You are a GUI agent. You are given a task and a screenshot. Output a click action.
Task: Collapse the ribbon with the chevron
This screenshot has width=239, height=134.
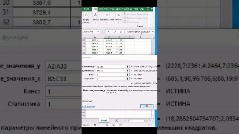coord(153,26)
